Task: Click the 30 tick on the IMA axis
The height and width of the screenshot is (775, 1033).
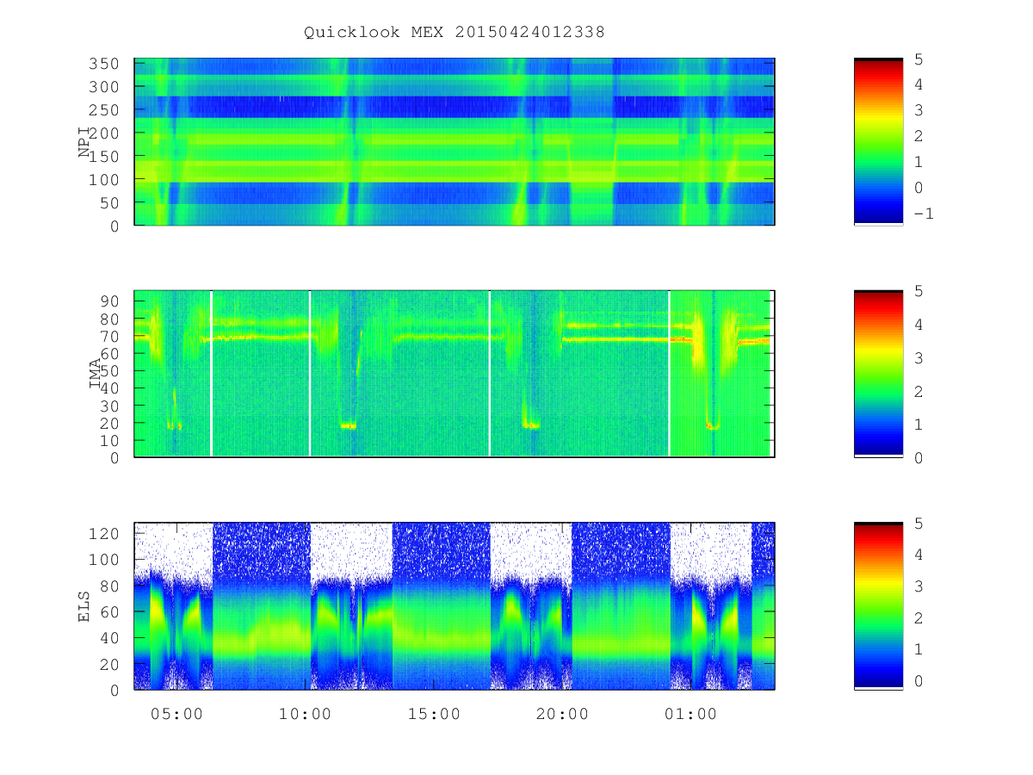Action: pyautogui.click(x=110, y=406)
